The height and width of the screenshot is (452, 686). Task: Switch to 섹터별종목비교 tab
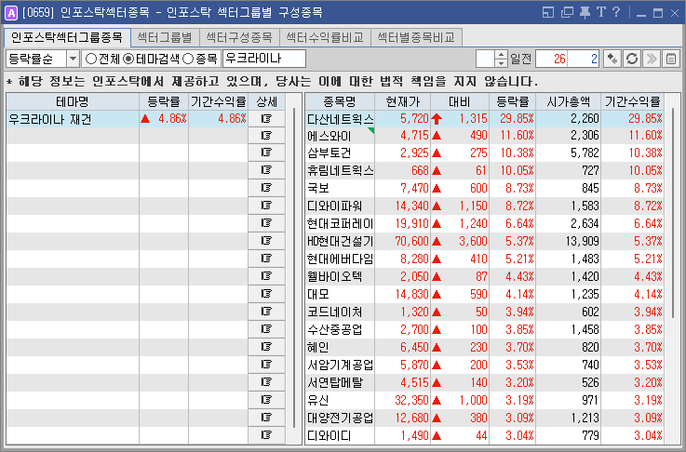tap(416, 37)
